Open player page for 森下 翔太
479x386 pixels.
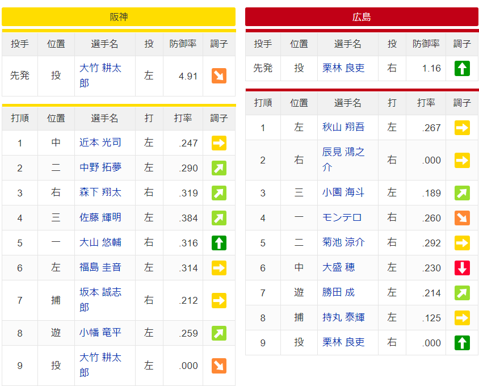click(100, 193)
